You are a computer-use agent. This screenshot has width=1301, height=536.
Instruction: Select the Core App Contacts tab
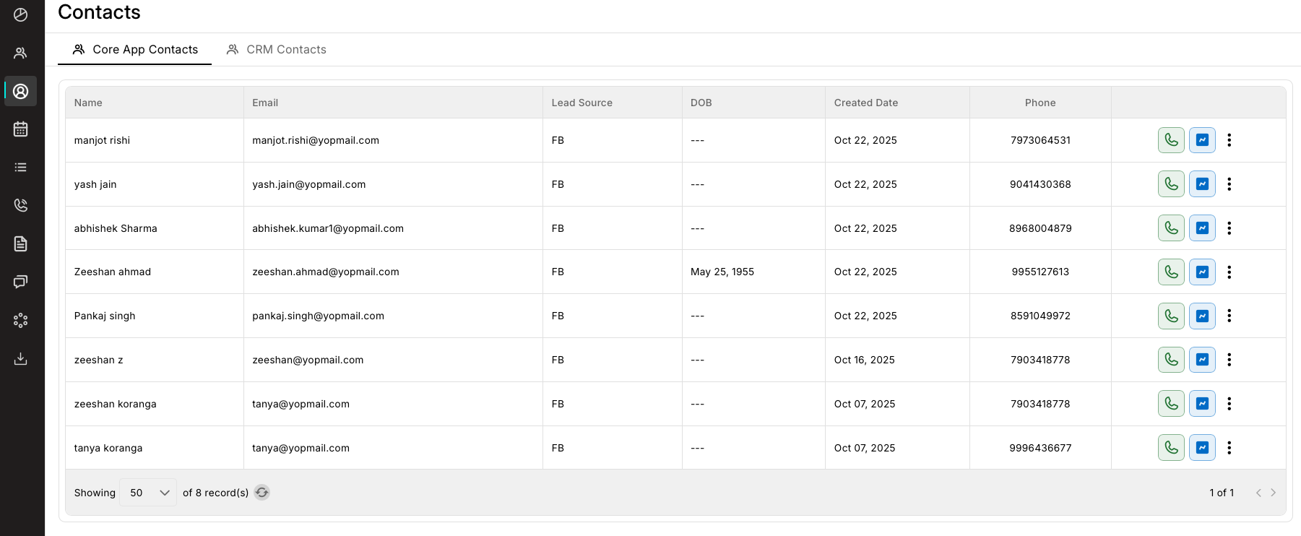[135, 49]
